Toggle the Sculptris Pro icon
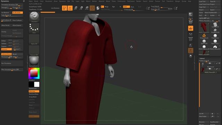 [98, 8]
